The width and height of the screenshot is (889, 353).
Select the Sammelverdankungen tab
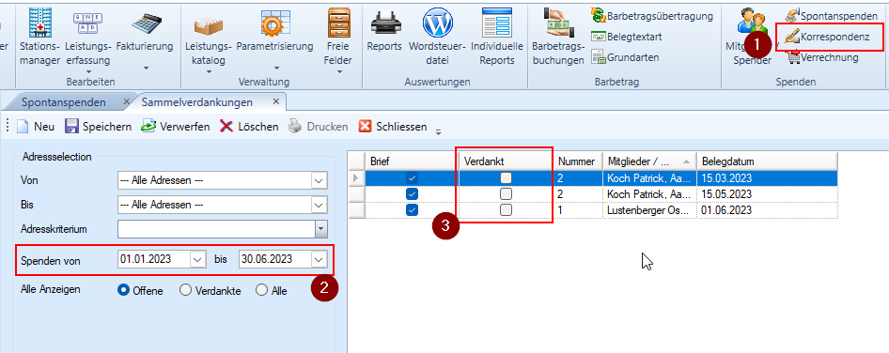tap(196, 102)
